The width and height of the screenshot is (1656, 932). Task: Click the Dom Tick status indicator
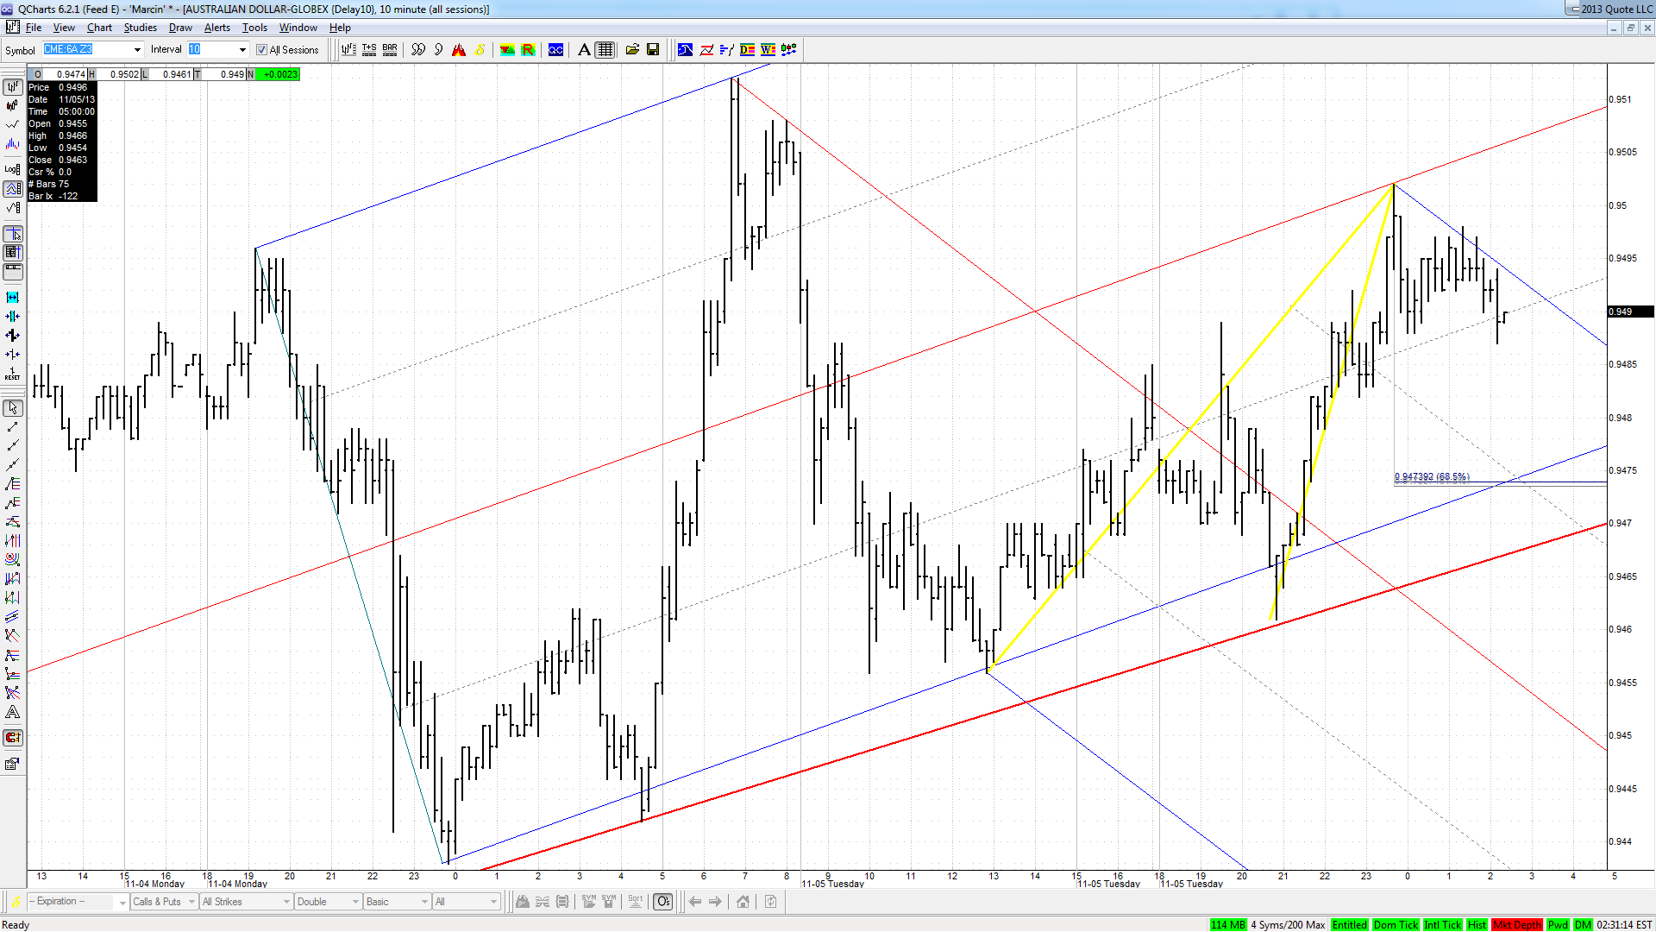pyautogui.click(x=1396, y=925)
